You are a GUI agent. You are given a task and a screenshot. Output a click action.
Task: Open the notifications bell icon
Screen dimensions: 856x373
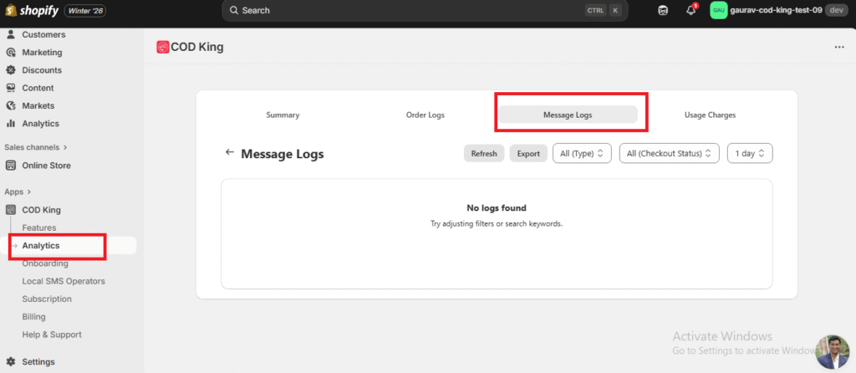tap(690, 11)
